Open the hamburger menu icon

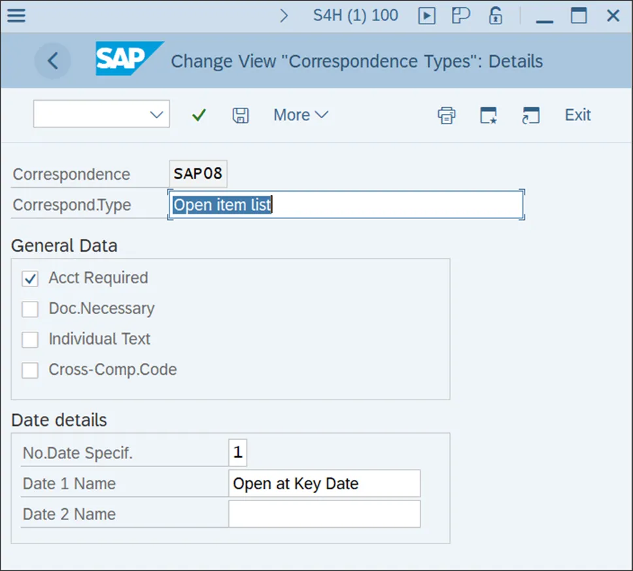[x=16, y=15]
